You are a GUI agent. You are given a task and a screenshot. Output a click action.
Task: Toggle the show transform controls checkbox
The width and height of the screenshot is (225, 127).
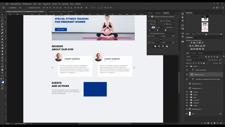point(28,8)
